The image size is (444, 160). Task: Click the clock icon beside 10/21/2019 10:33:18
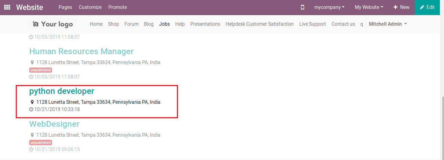31,109
